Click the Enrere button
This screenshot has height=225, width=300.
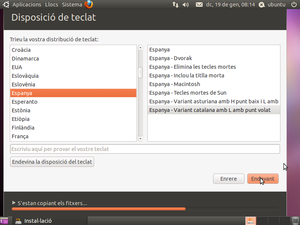(x=229, y=179)
